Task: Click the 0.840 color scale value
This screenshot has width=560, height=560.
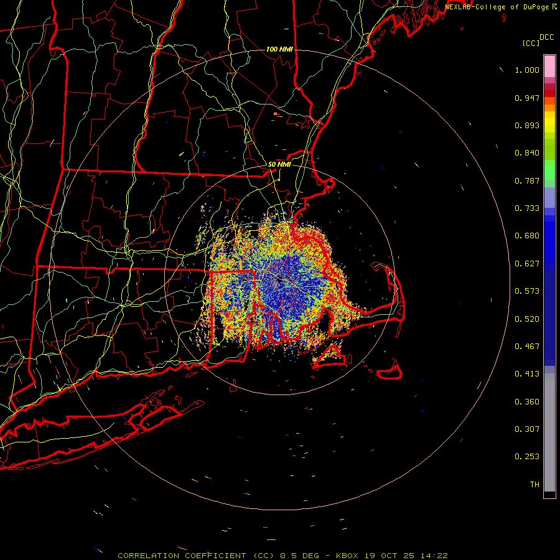Action: [527, 153]
